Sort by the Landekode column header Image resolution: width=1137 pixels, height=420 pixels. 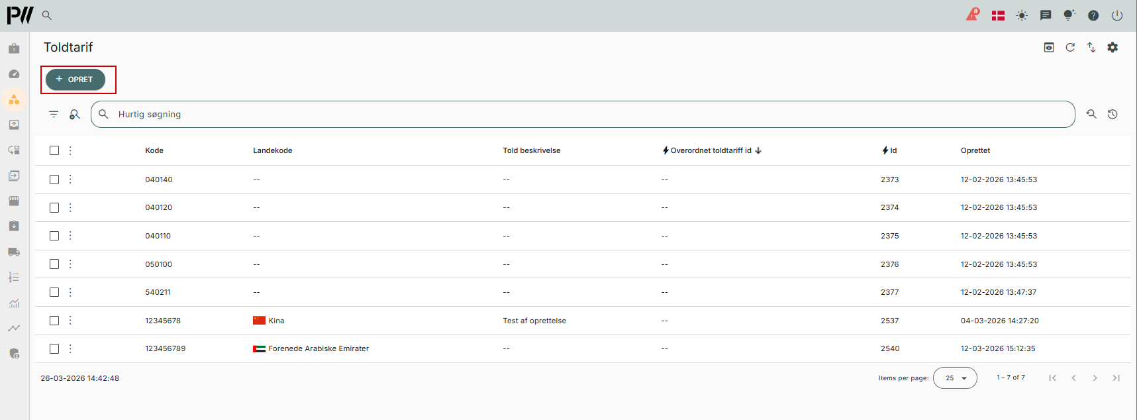(x=272, y=150)
